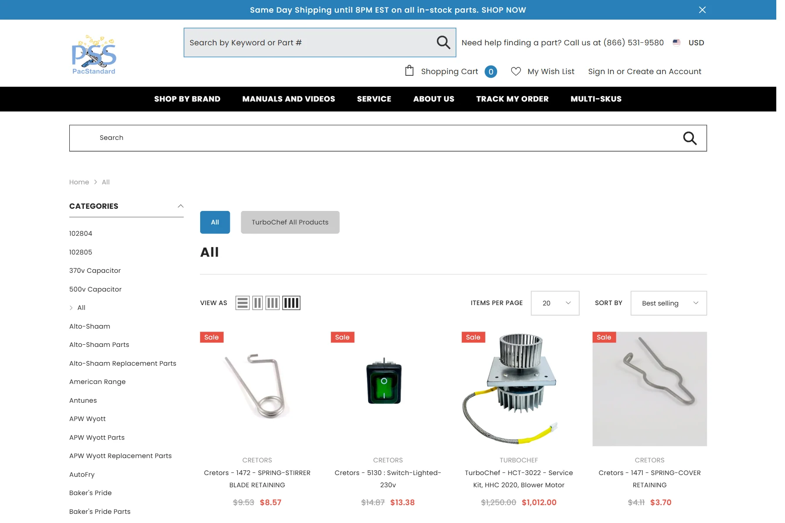
Task: Click Sign In or Create an Account
Action: [x=645, y=71]
